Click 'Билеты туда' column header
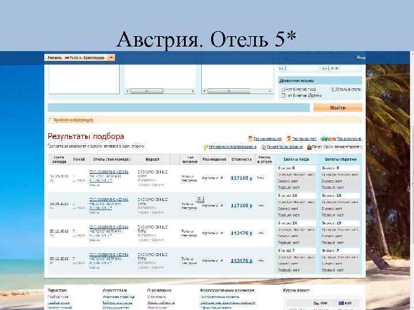 296,159
